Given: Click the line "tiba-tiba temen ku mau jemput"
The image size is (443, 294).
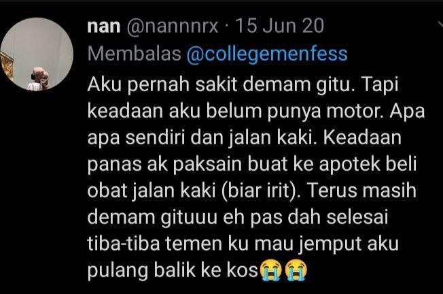Looking at the screenshot, I should coord(225,244).
